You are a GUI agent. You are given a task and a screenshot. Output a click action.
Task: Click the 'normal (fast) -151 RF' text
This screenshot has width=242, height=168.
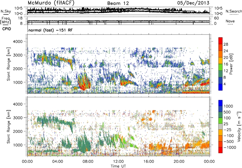[x=51, y=30]
